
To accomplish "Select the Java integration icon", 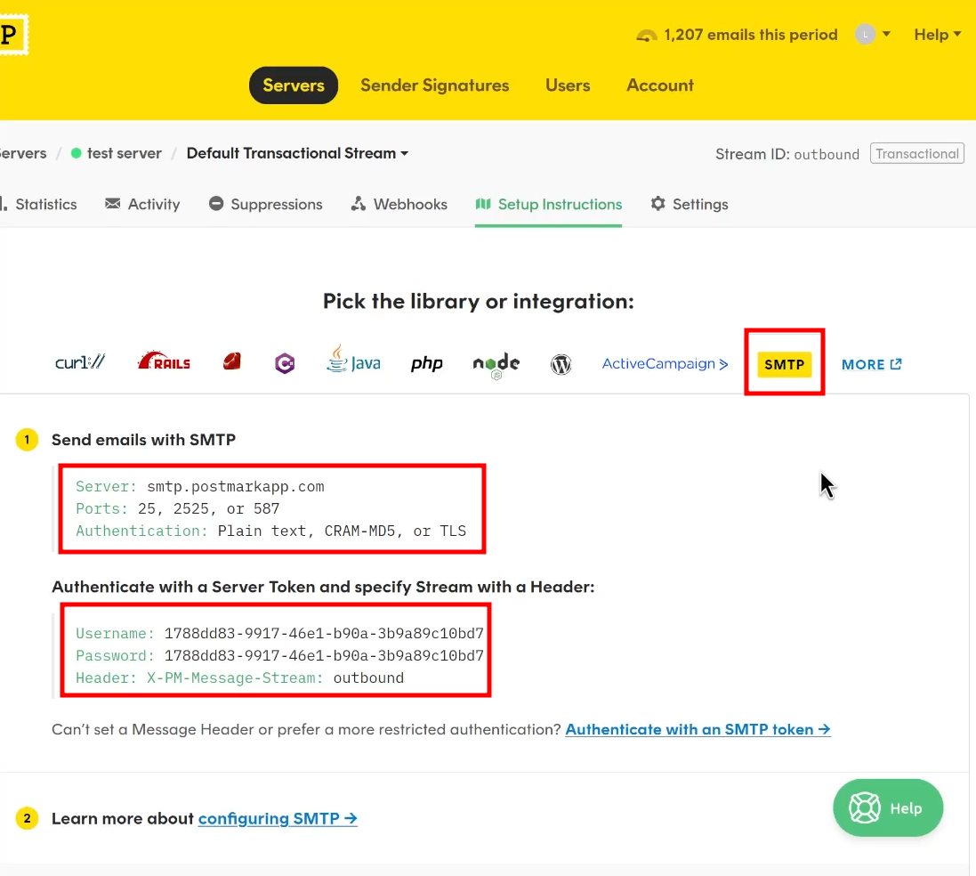I will [x=353, y=360].
